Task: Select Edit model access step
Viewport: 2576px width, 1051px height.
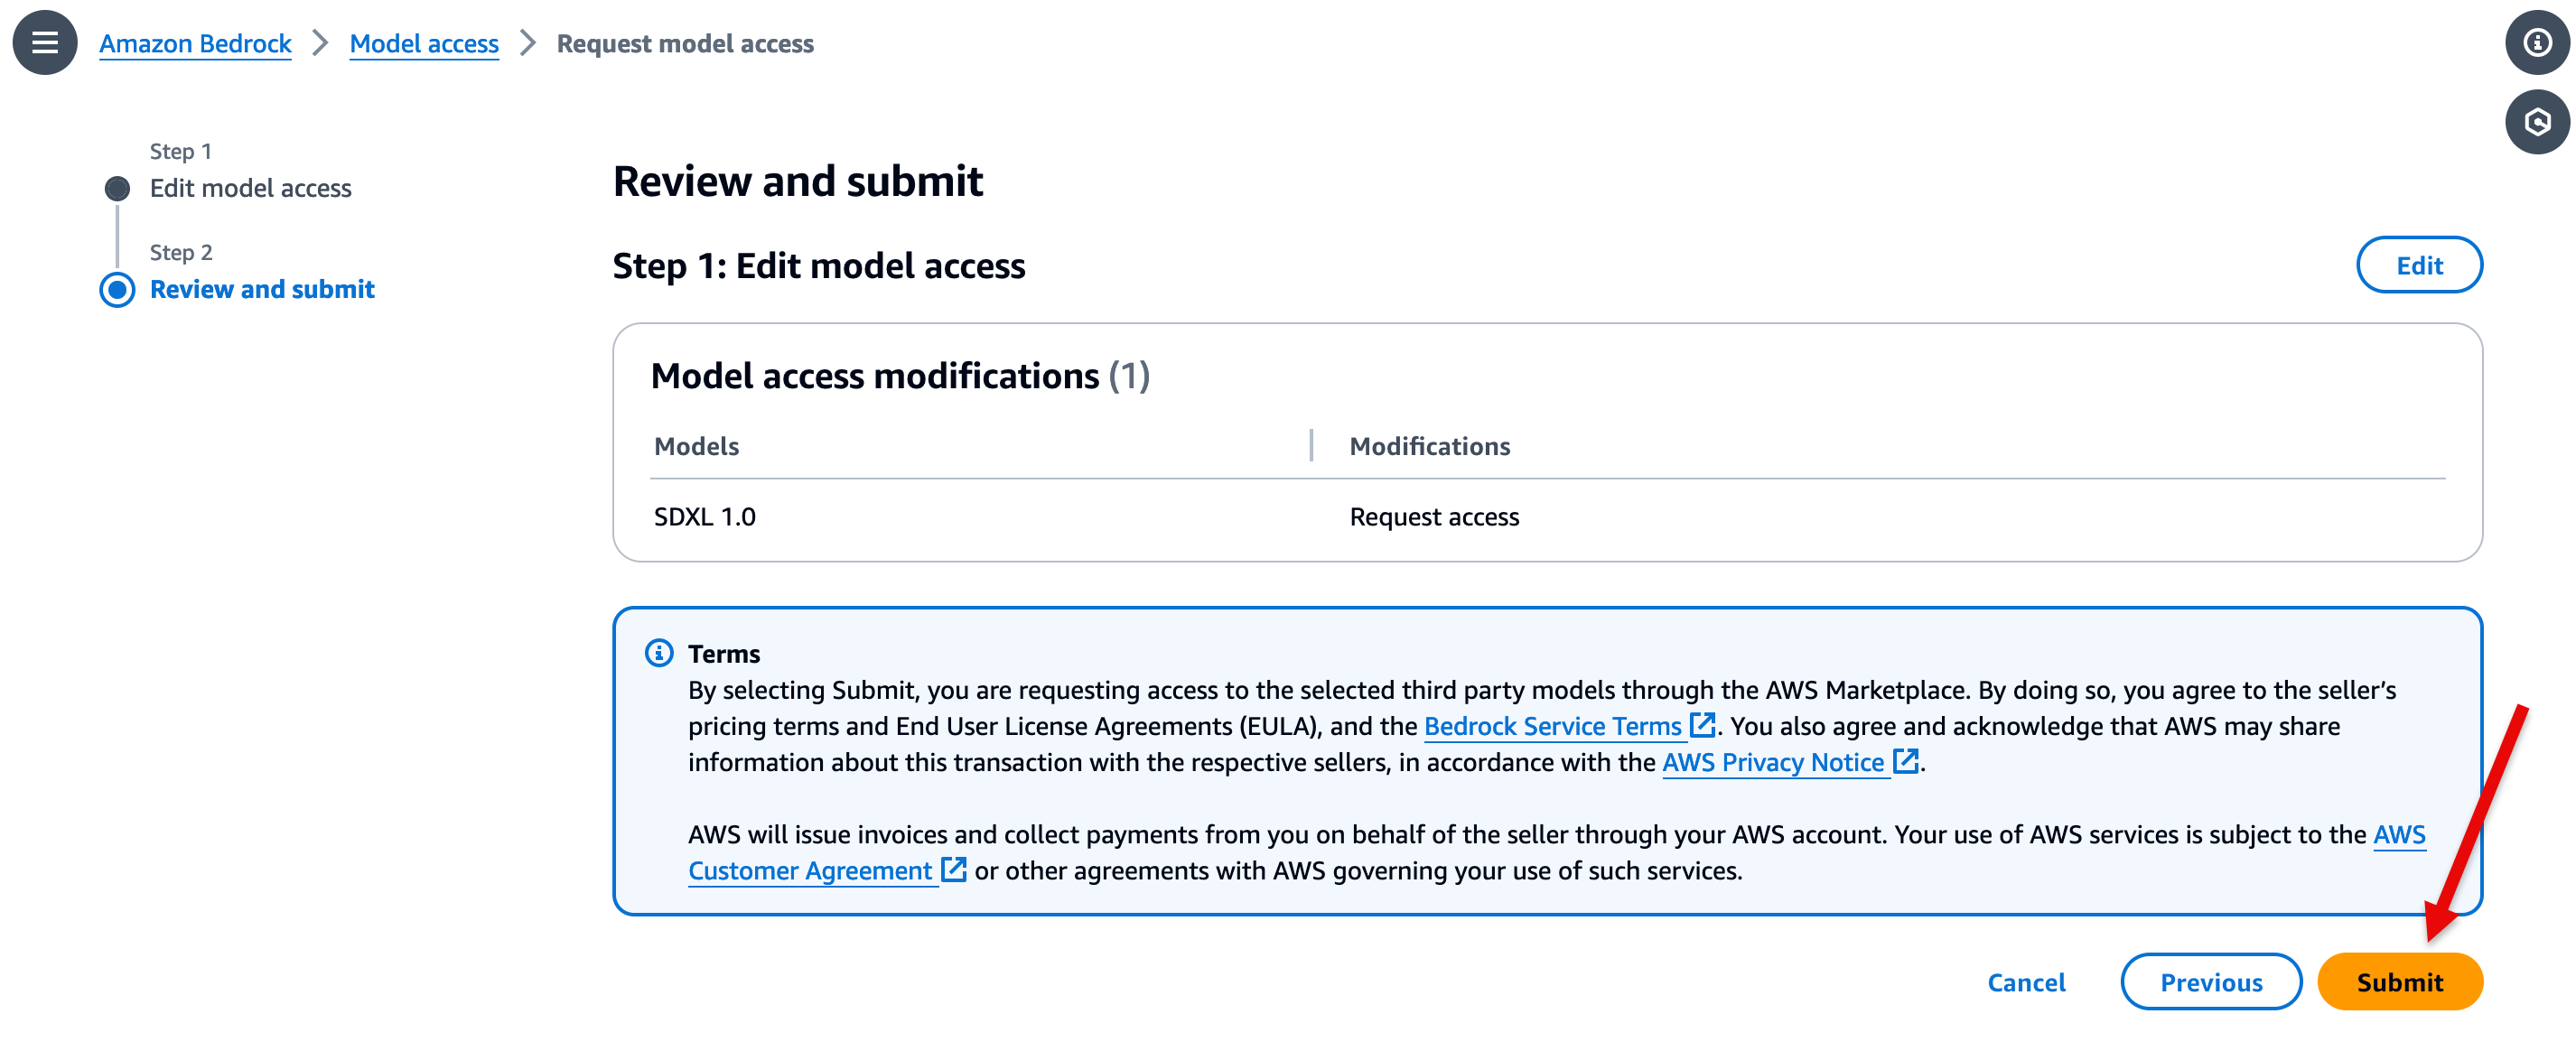Action: click(250, 188)
